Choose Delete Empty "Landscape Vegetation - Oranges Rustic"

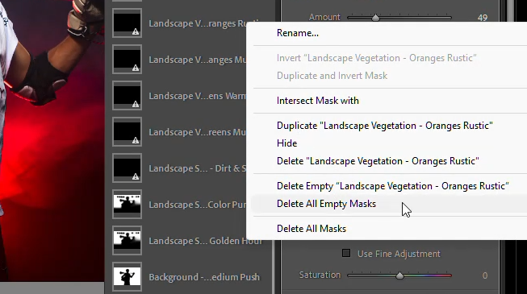tap(392, 186)
